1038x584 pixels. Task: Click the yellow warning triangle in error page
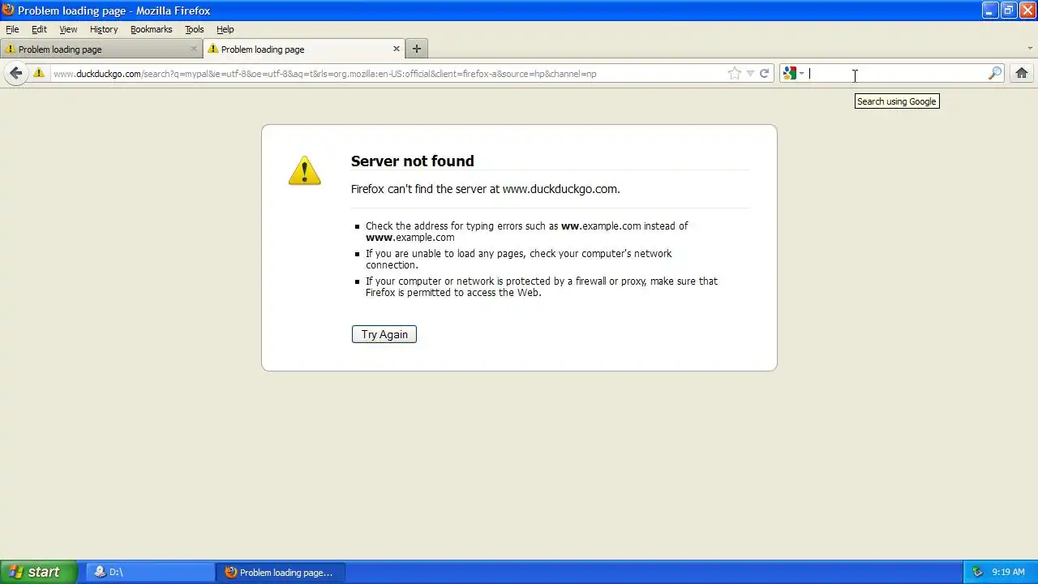[305, 170]
